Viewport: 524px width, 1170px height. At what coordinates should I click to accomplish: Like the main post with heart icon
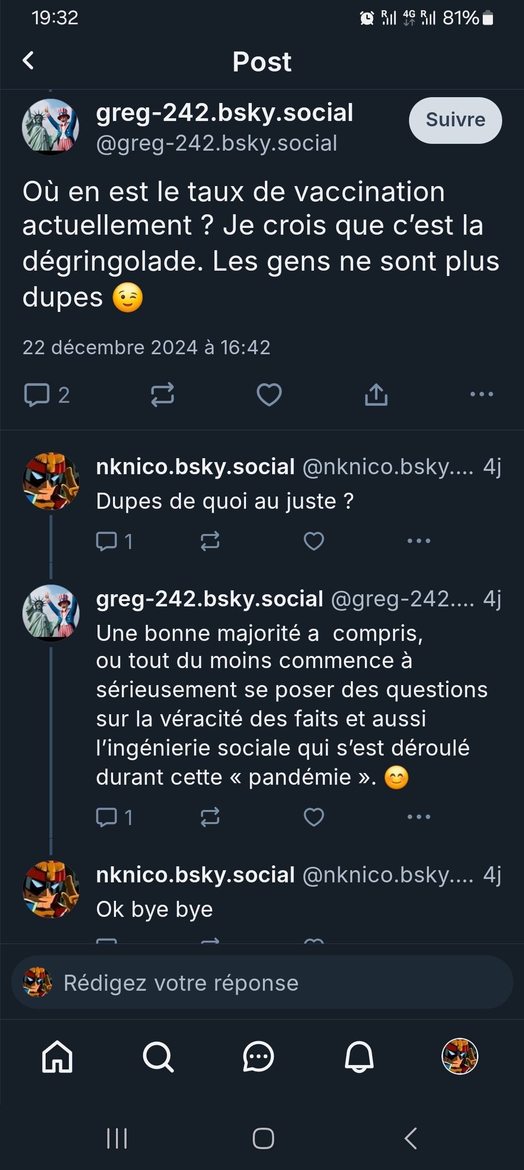pyautogui.click(x=269, y=395)
